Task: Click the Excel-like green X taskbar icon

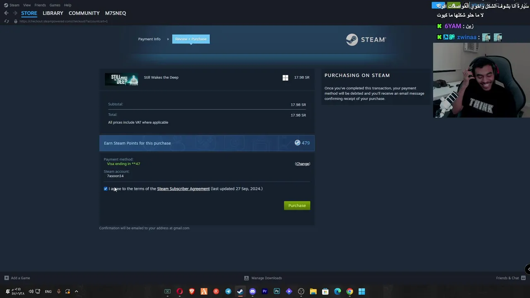Action: tap(168, 291)
